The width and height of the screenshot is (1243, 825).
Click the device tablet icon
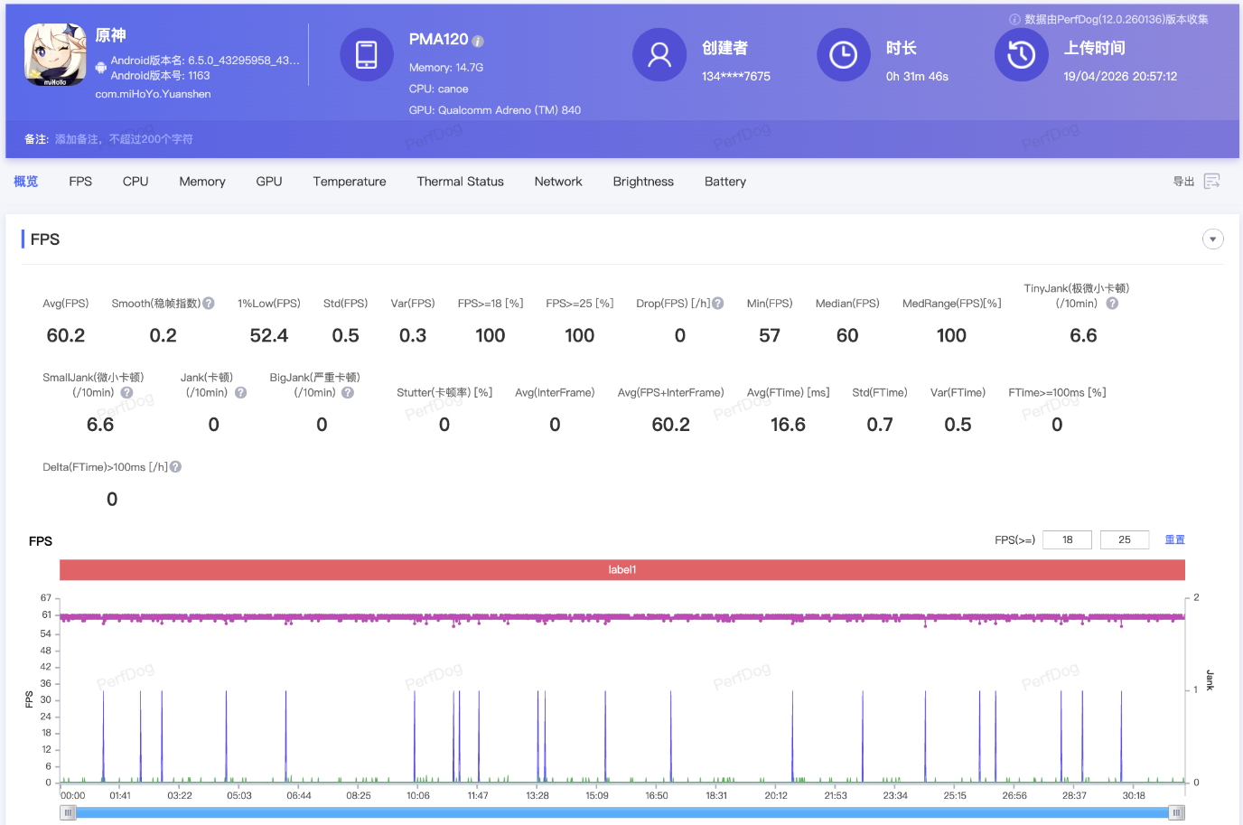(x=366, y=55)
